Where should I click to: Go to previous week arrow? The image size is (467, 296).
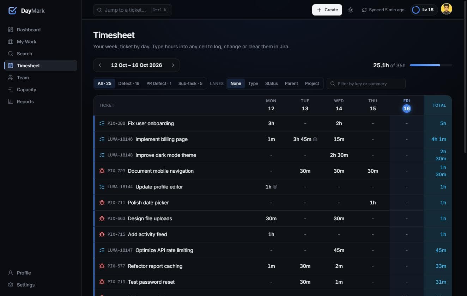pyautogui.click(x=100, y=65)
